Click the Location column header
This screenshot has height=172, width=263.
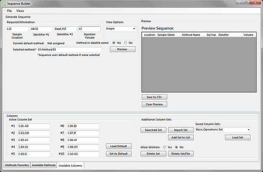point(149,35)
